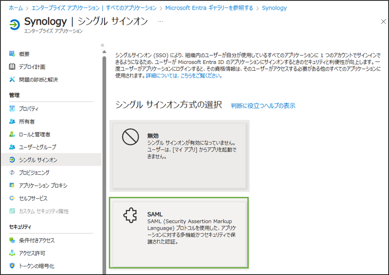
Task: Click the エンタープライズ アプリケーション subtitle text
Action: 53,31
